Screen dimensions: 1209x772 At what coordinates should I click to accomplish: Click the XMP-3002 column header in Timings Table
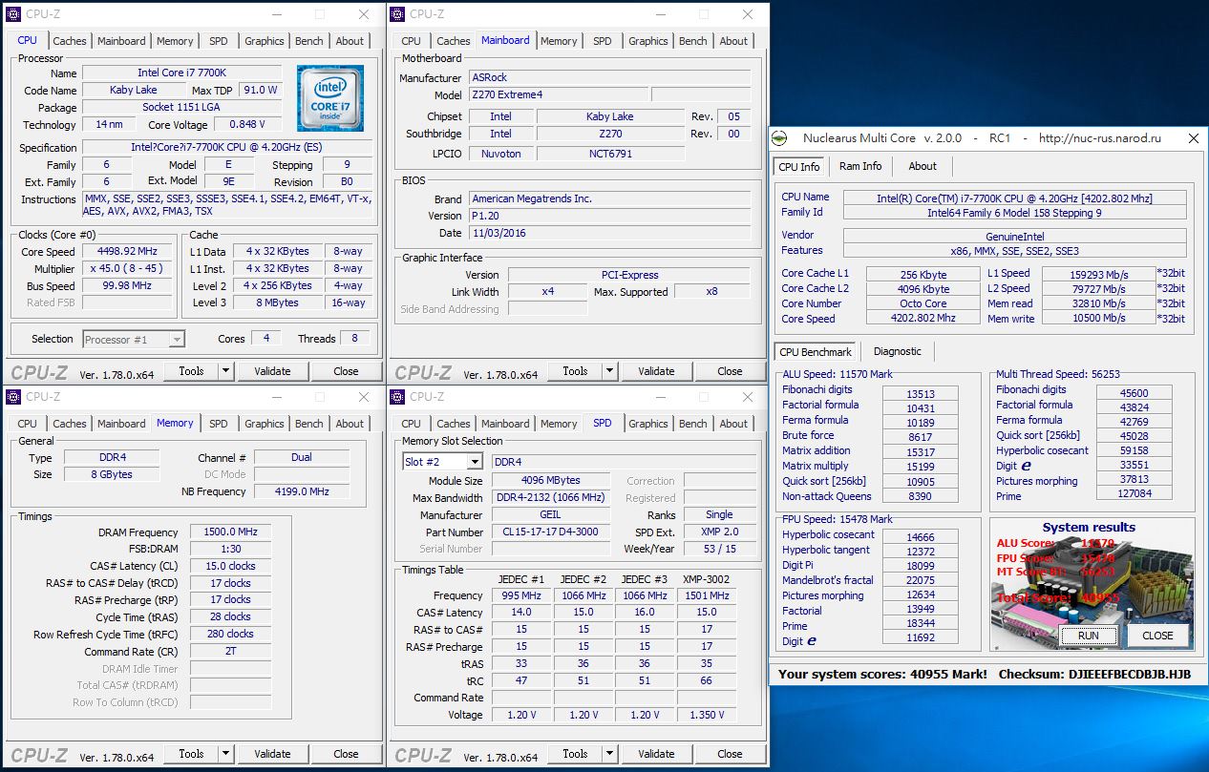point(706,579)
